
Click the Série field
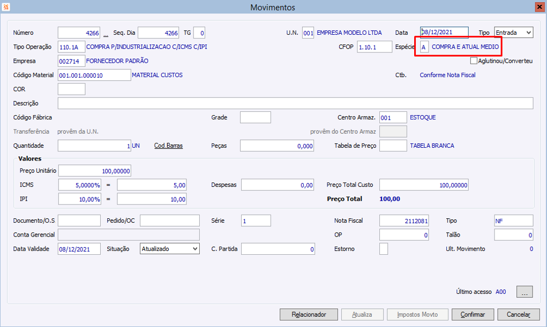click(256, 220)
